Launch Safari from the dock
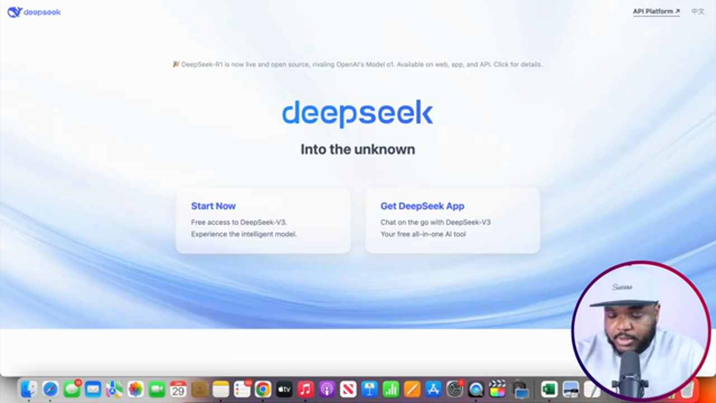The height and width of the screenshot is (403, 716). click(x=50, y=389)
